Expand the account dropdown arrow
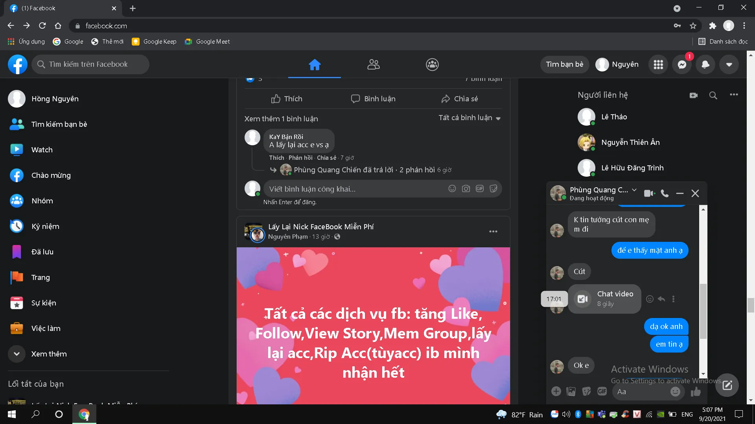The image size is (755, 424). tap(729, 64)
